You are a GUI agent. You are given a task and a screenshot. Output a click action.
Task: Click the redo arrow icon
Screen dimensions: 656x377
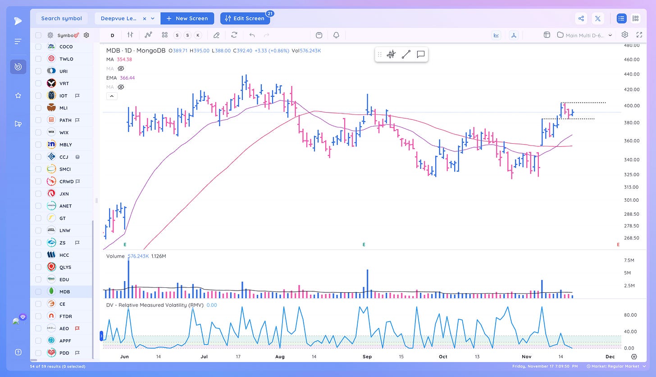point(266,35)
